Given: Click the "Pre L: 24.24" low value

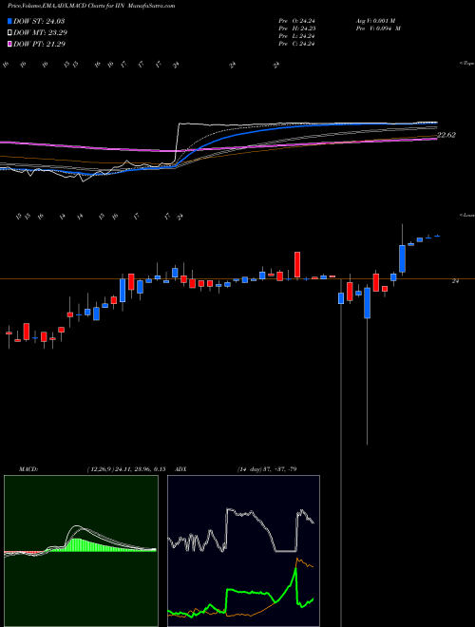Looking at the screenshot, I should (x=296, y=36).
